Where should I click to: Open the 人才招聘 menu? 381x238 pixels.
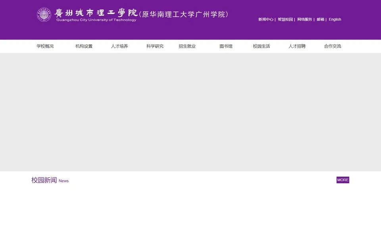click(297, 46)
